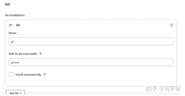Select the 'git' text in Name field

tap(12, 42)
